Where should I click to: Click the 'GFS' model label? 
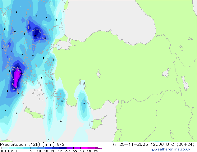tap(61, 145)
